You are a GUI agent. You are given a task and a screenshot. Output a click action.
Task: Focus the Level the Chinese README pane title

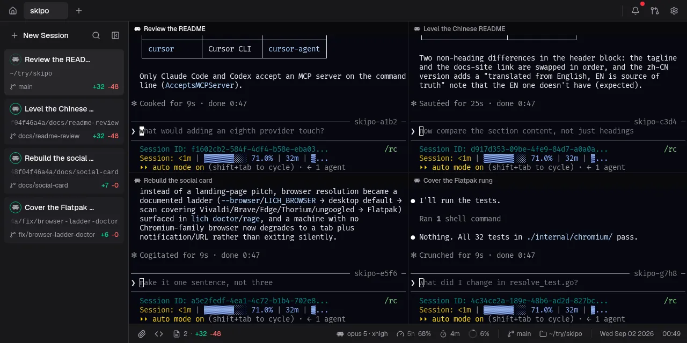pos(464,29)
